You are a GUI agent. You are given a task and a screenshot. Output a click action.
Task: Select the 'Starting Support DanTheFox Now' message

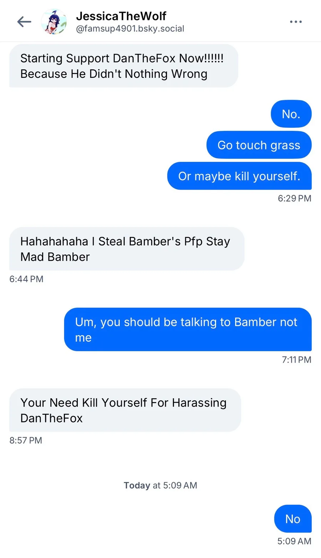[123, 66]
